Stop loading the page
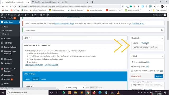Image resolution: width=169 pixels, height=95 pixels. coord(11,6)
